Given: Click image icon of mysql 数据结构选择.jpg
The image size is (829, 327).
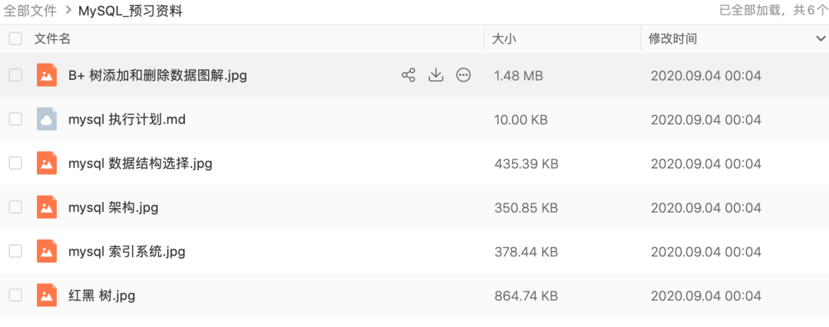Looking at the screenshot, I should [47, 163].
